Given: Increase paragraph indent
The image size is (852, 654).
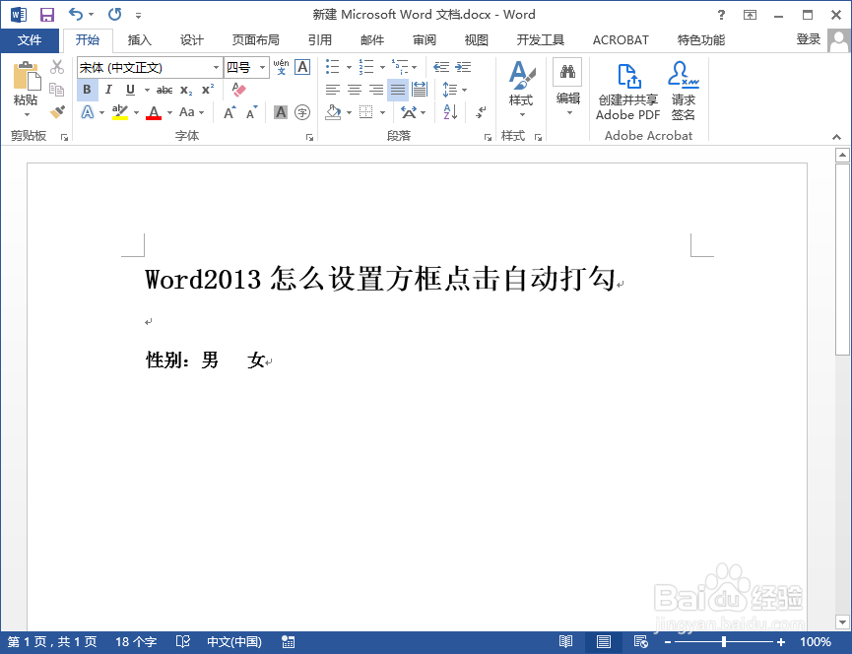Looking at the screenshot, I should 463,67.
